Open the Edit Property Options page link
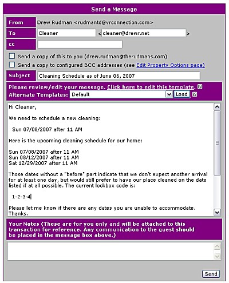Image resolution: width=229 pixels, height=283 pixels. point(171,65)
